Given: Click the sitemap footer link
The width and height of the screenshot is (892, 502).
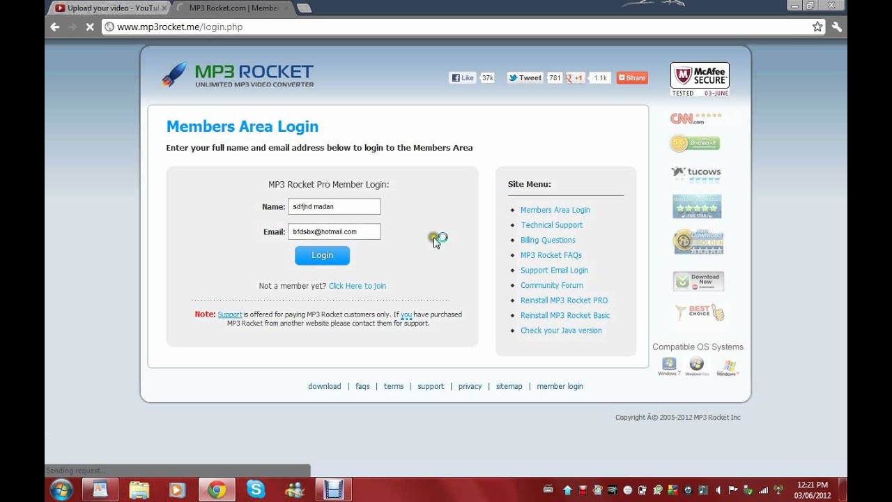Looking at the screenshot, I should coord(509,386).
